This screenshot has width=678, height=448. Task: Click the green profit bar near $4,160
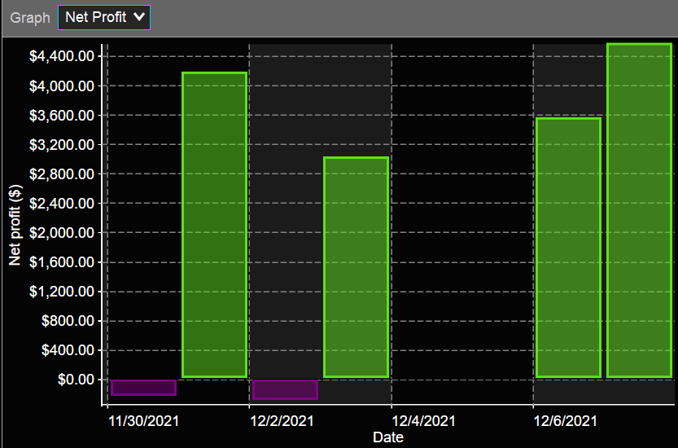point(214,225)
